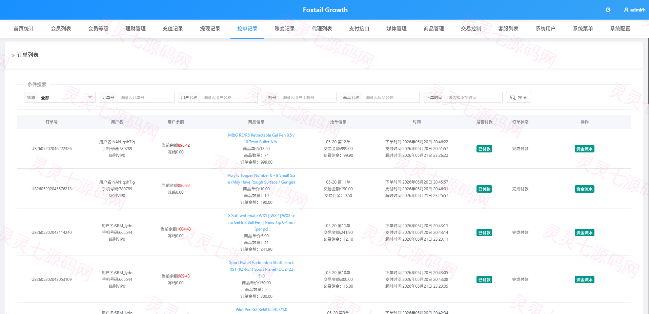This screenshot has width=649, height=314.
Task: Open the admin user menu
Action: pyautogui.click(x=634, y=10)
